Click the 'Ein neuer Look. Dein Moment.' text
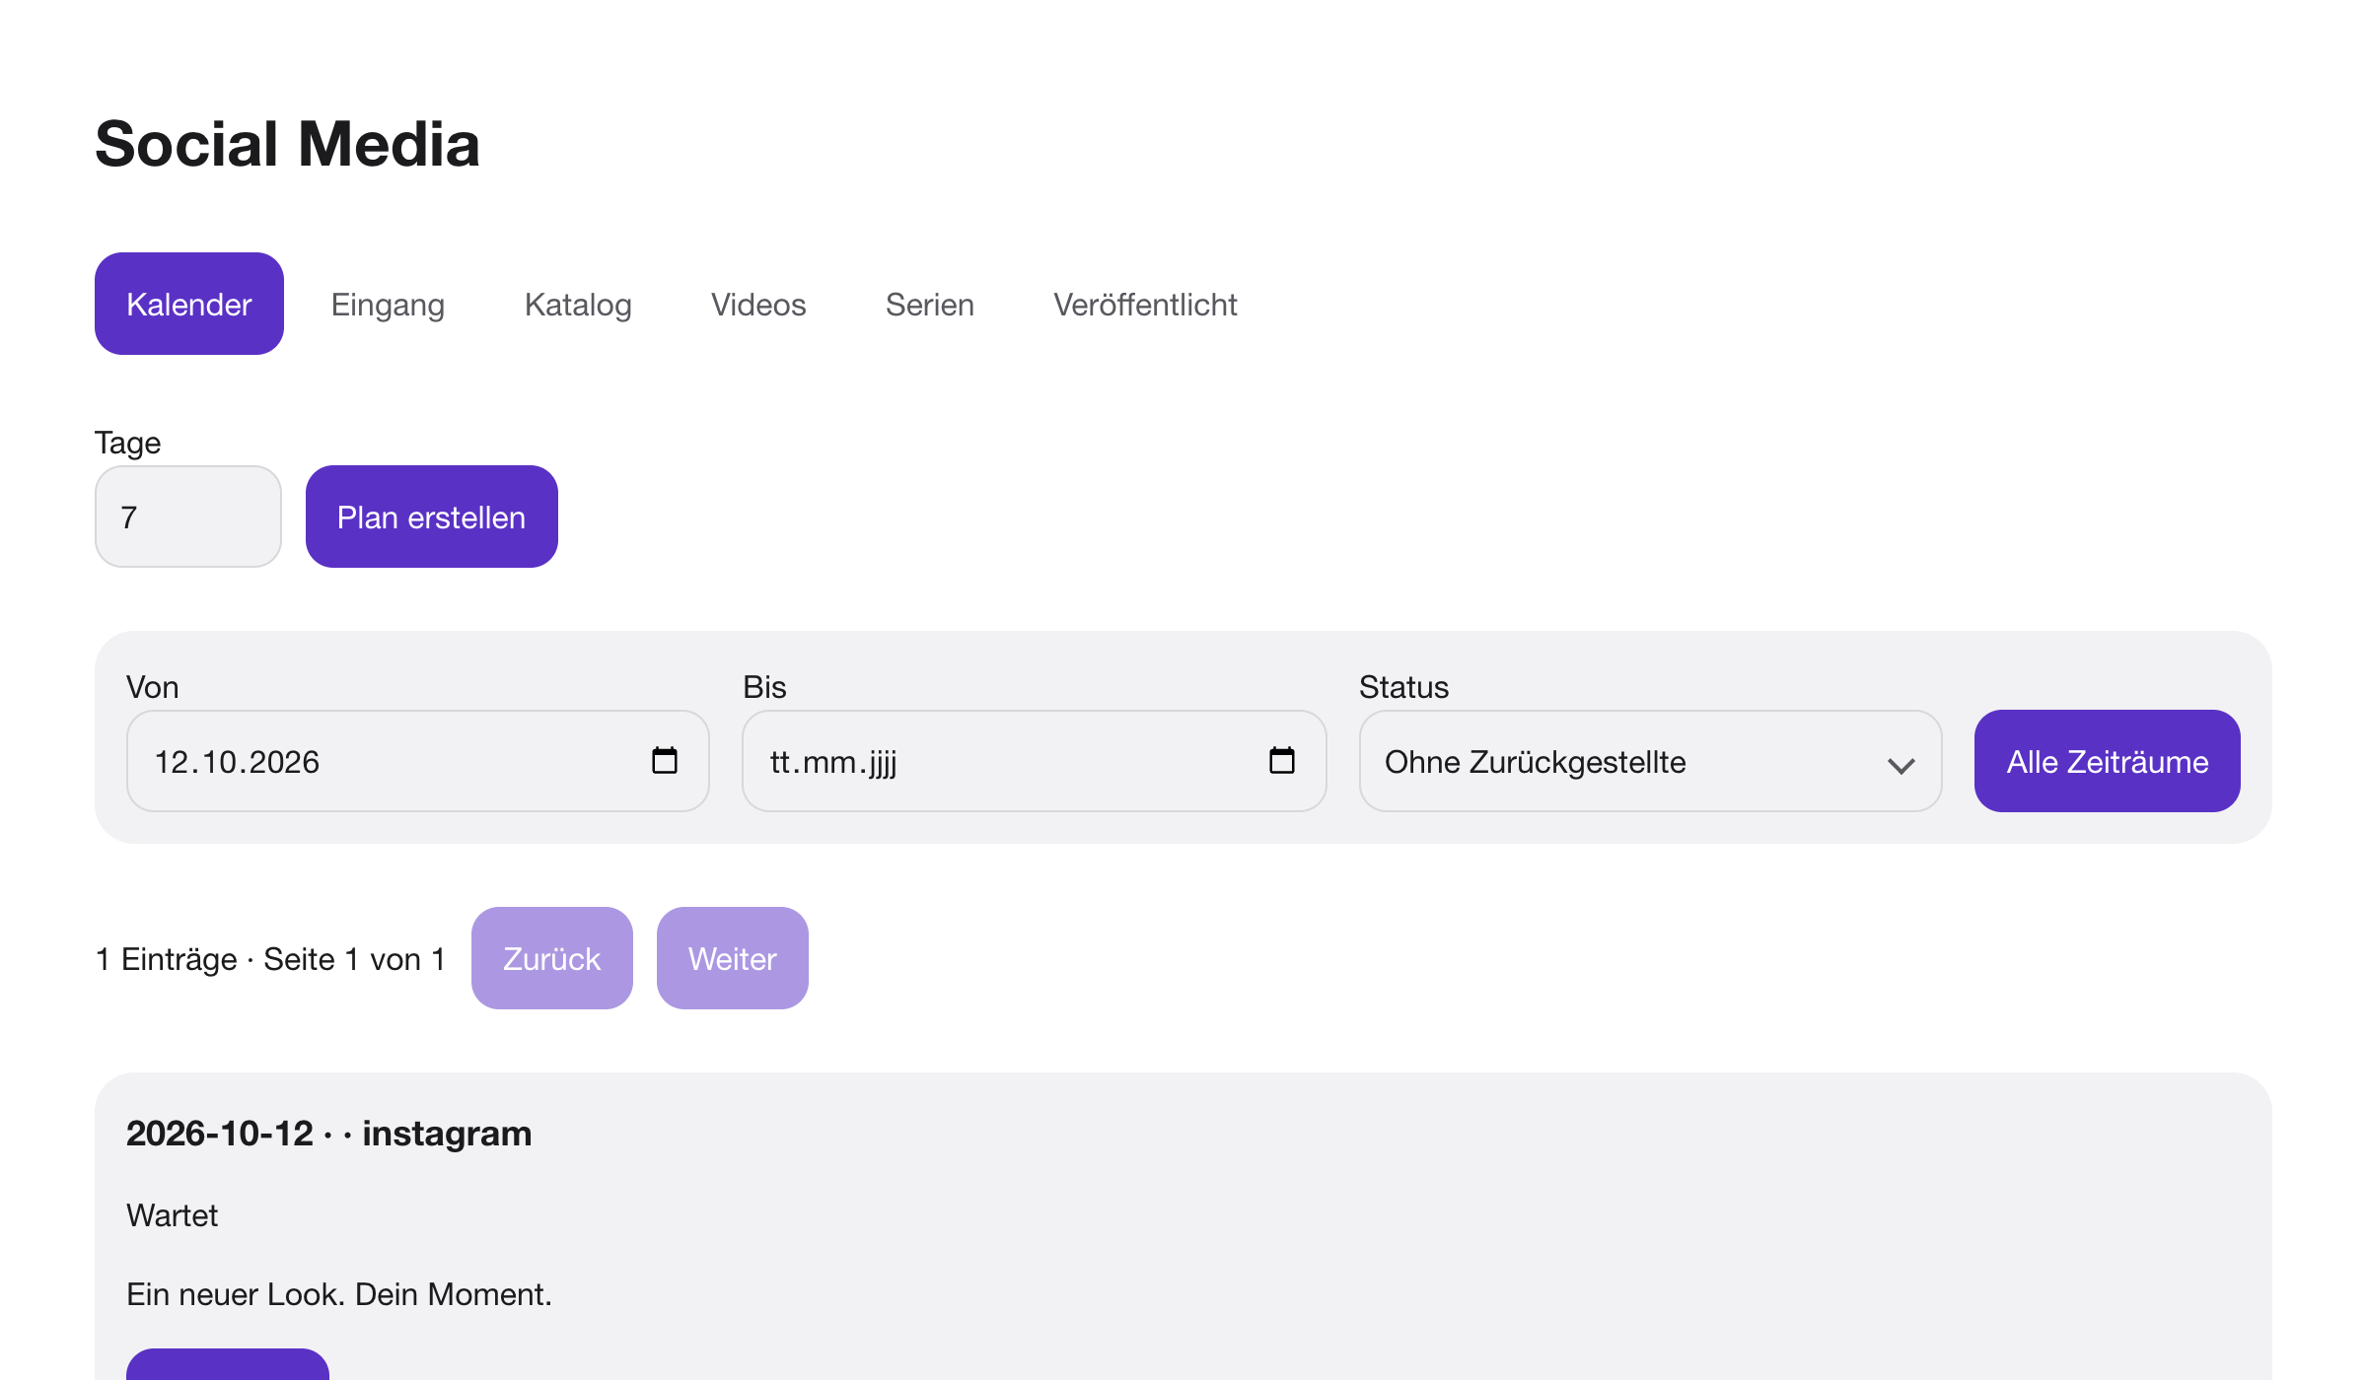Viewport: 2367px width, 1380px height. (x=339, y=1294)
